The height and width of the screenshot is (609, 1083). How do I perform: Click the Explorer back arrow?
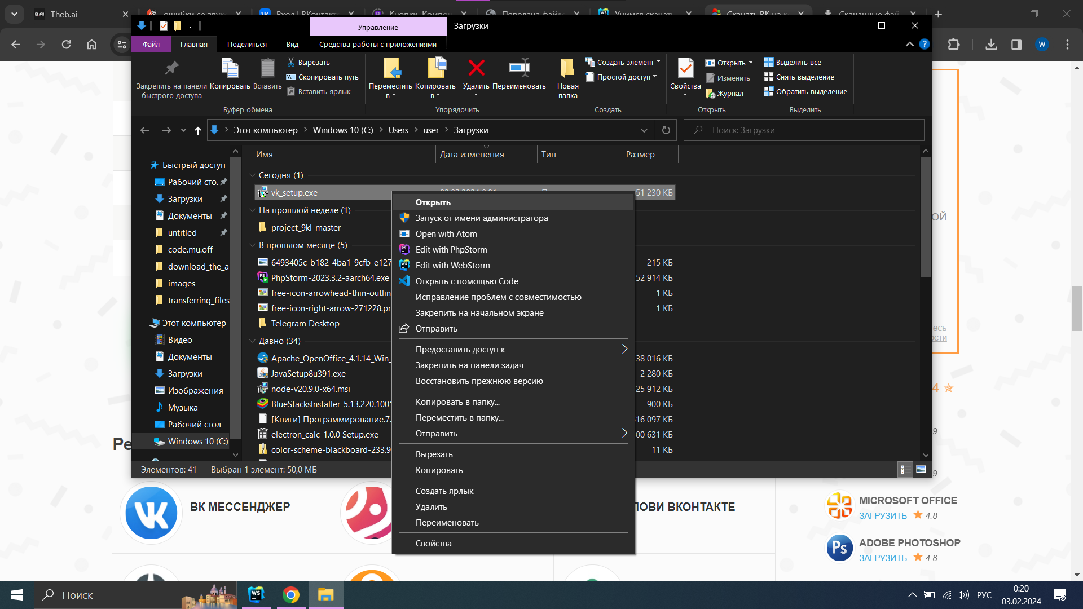point(145,130)
